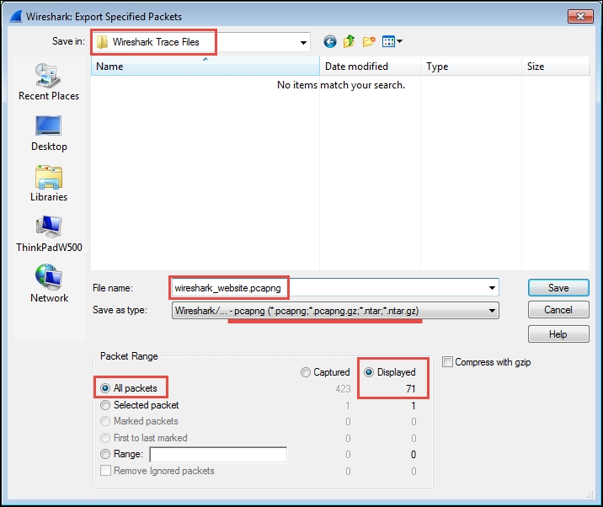The width and height of the screenshot is (603, 507).
Task: Click the Save button
Action: pos(558,288)
